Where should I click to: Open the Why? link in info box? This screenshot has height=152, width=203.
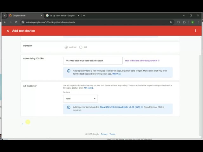[x=116, y=74]
